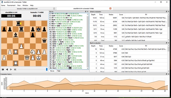
Task: Click the black pawn on a7
Action: (4, 29)
